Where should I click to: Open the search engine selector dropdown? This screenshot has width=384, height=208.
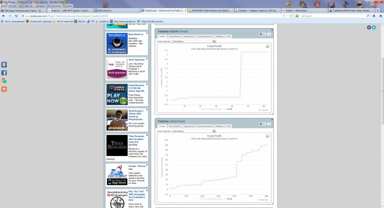point(298,16)
